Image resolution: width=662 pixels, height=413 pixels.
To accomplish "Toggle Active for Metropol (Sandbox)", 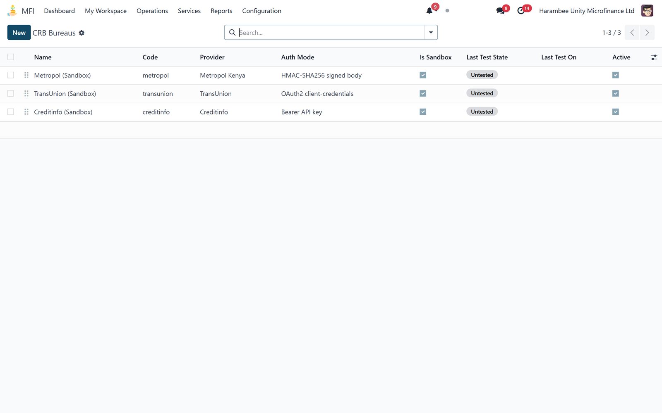I will [616, 75].
